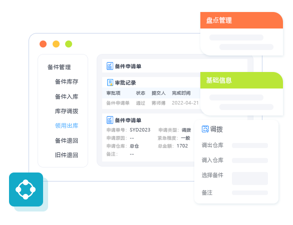Click the teal circular nodes logo tile
Viewport: 293px width, 225px height.
coord(26,189)
